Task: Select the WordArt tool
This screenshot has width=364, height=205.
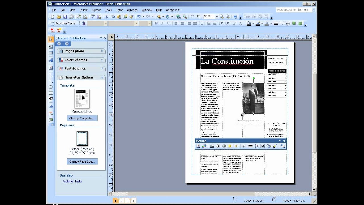Action: (51, 60)
